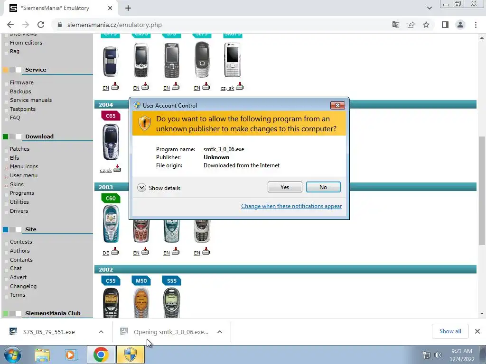Image resolution: width=486 pixels, height=364 pixels.
Task: Open Chrome three-dot menu
Action: [x=476, y=25]
